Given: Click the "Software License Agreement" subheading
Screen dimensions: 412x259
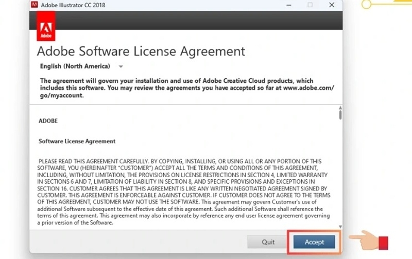Looking at the screenshot, I should pyautogui.click(x=77, y=141).
